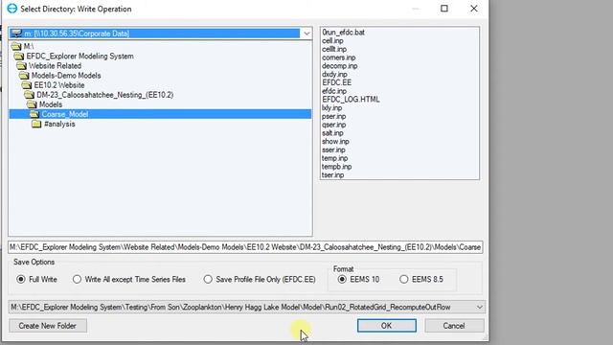
Task: Select Save Profile File Only (EFDC.EE)
Action: (208, 279)
